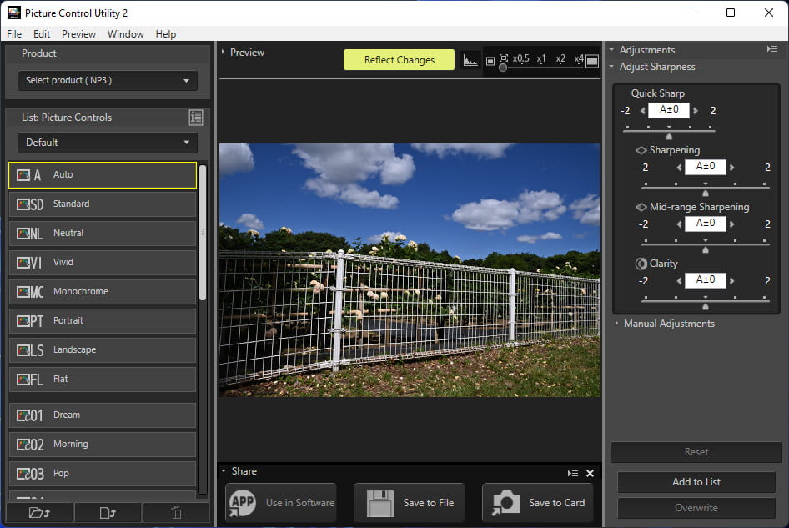
Task: Click the trash delete icon
Action: [176, 513]
